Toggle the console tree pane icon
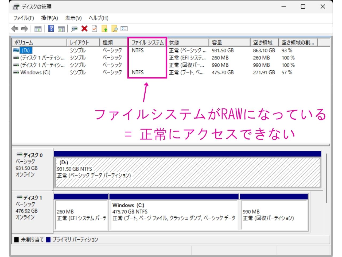342x257 pixels. [38, 29]
